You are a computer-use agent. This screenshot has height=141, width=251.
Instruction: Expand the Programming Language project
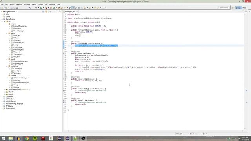click(2, 104)
